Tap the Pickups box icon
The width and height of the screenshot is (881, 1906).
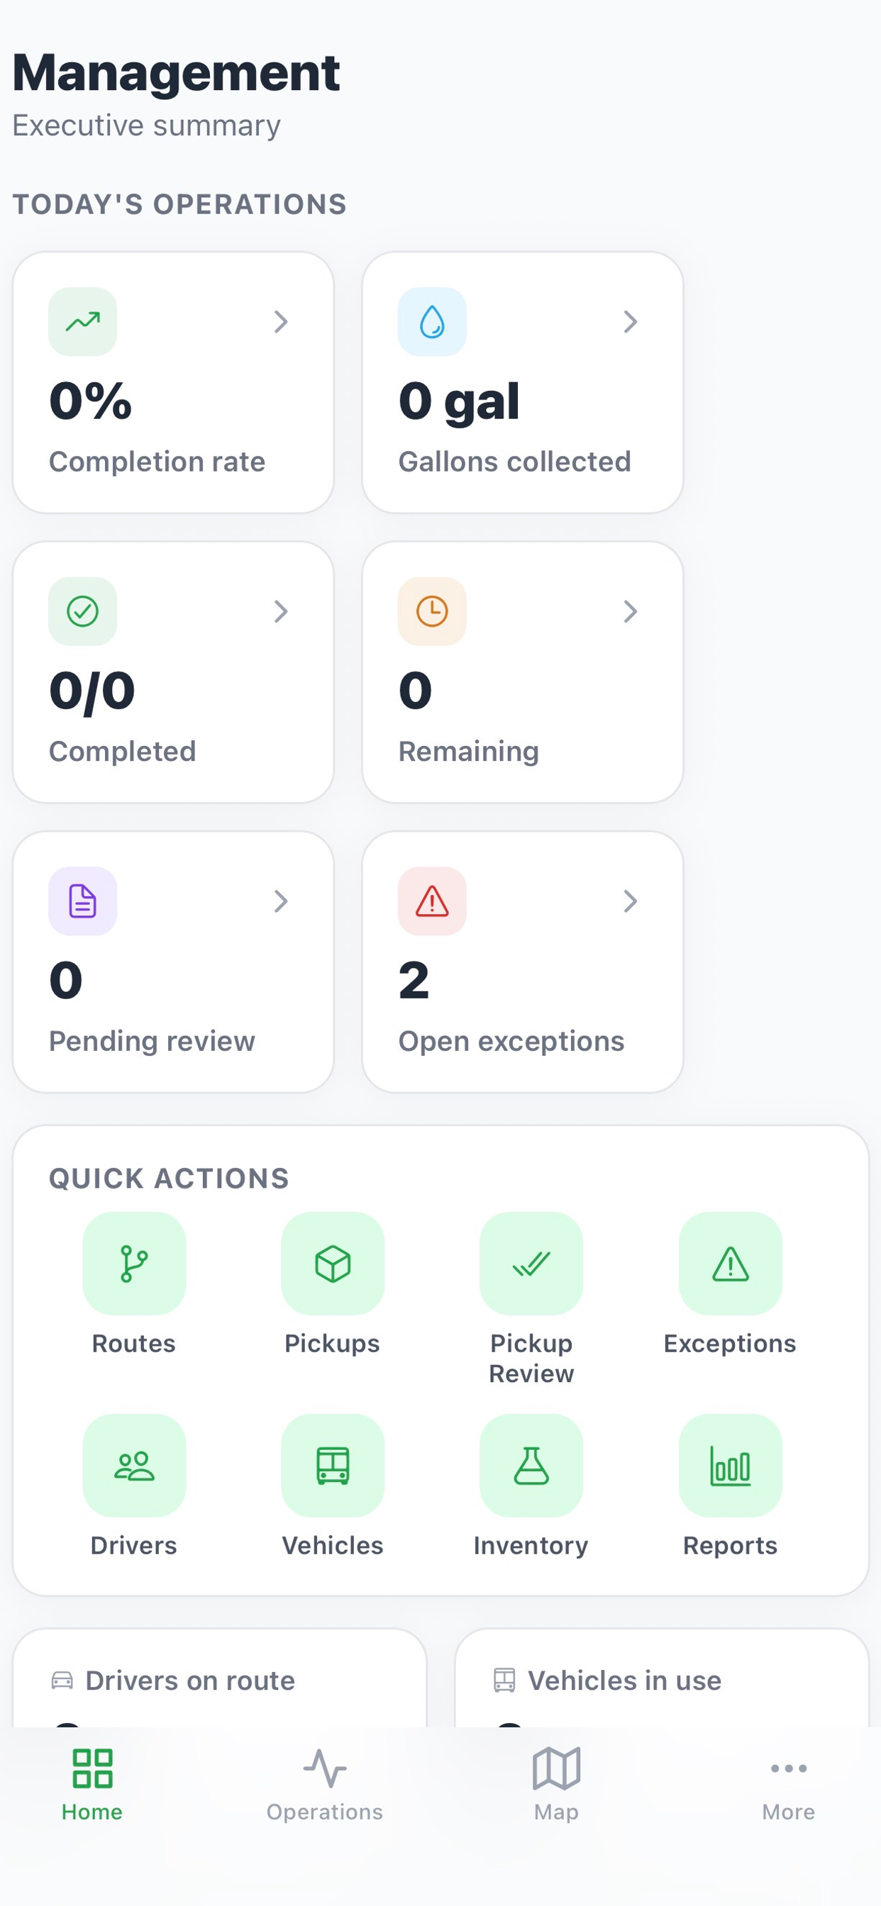333,1263
